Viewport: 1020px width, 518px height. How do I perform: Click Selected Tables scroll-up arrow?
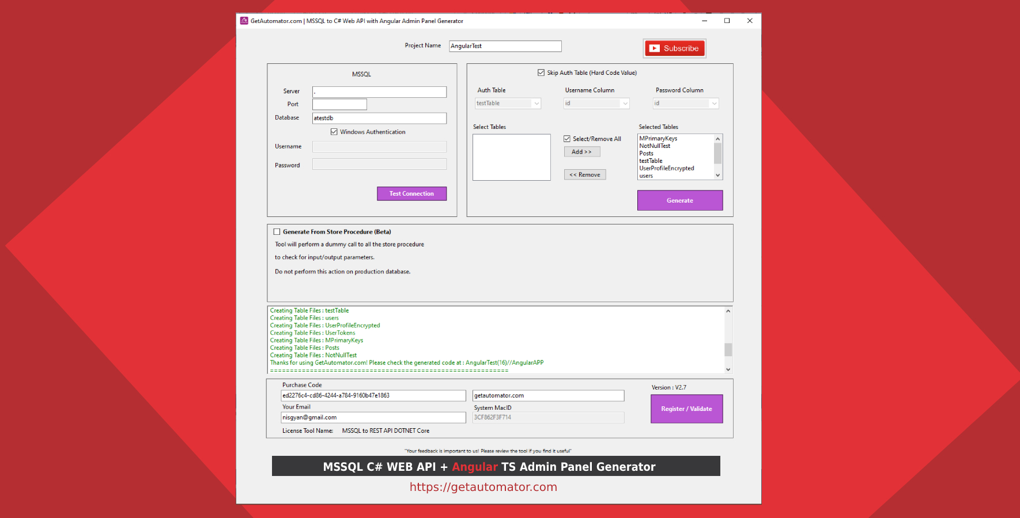(x=718, y=139)
